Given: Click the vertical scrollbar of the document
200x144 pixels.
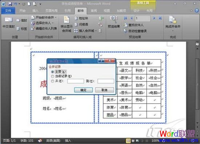Looking at the screenshot, I should (197, 84).
